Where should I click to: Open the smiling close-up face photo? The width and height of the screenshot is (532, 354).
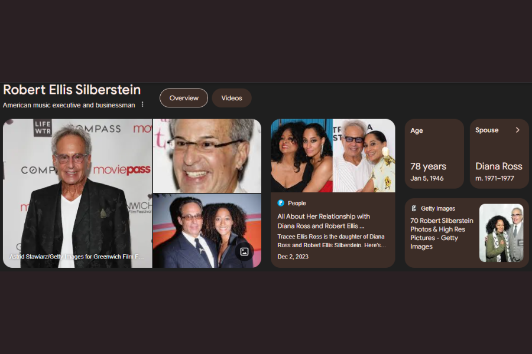pos(207,156)
